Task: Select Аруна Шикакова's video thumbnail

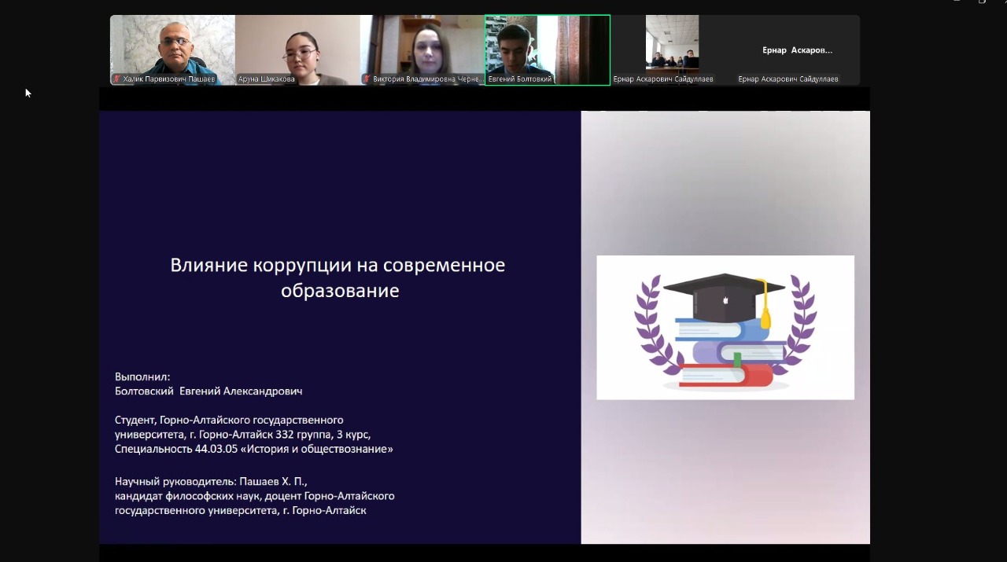Action: (x=297, y=46)
